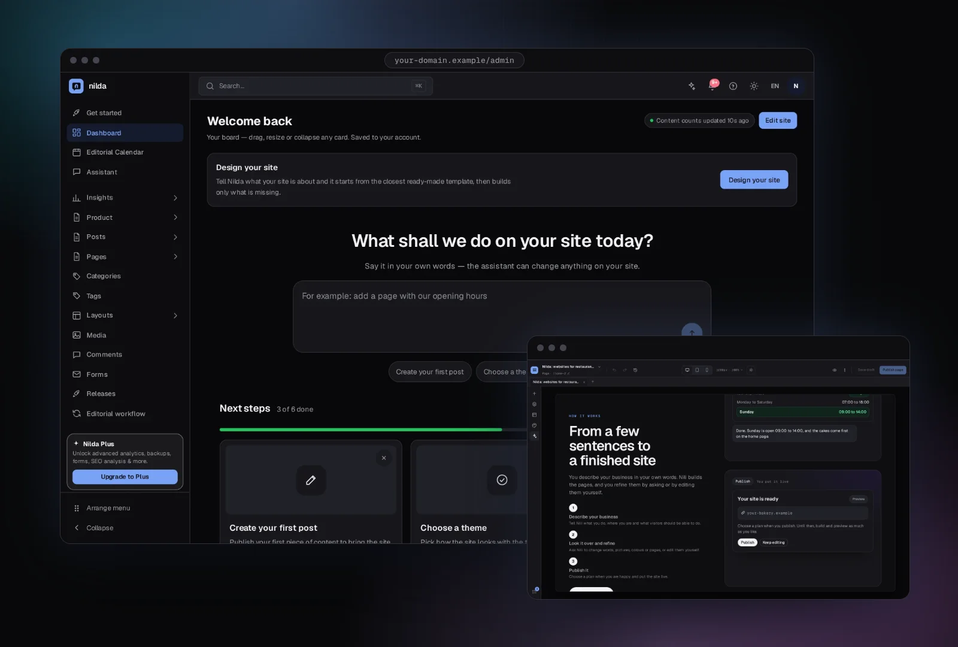Image resolution: width=958 pixels, height=647 pixels.
Task: Expand the Layouts menu chevron
Action: pyautogui.click(x=175, y=316)
